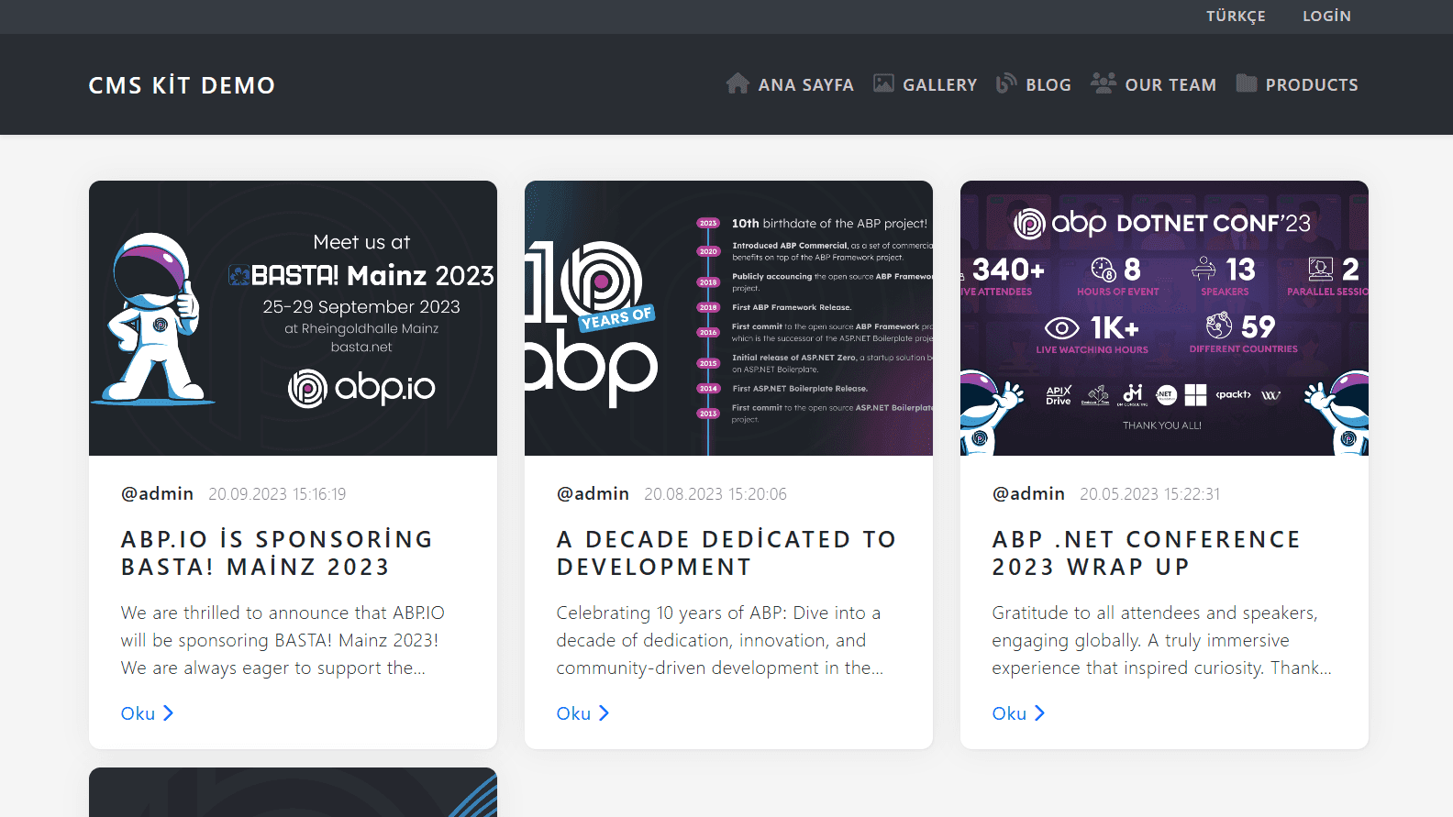Click Oku under A Decade Dedicated post

click(x=582, y=713)
